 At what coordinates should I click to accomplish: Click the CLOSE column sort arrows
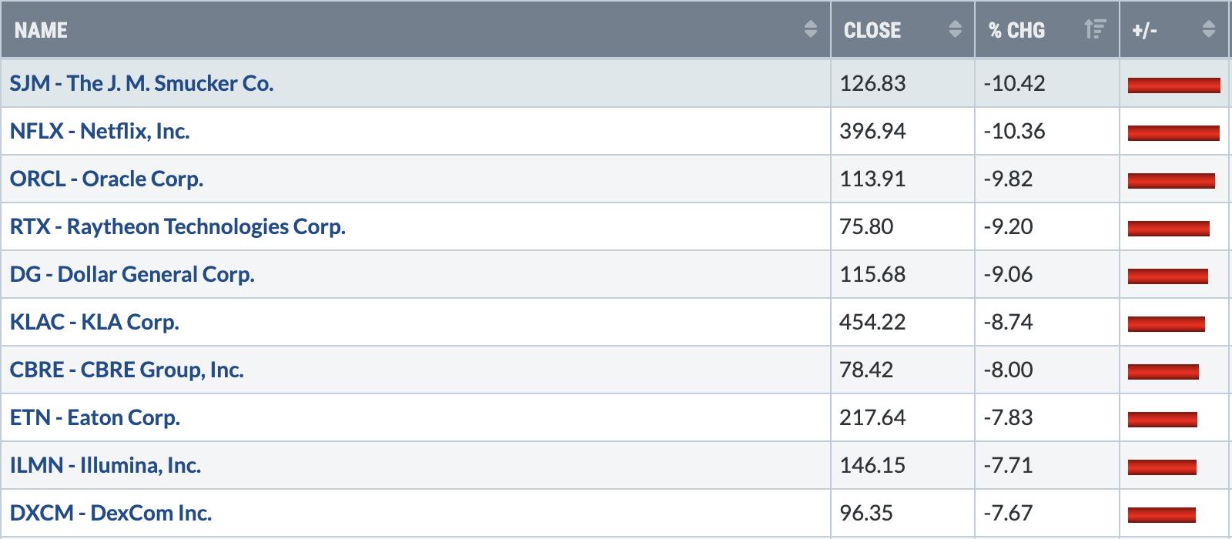coord(955,29)
